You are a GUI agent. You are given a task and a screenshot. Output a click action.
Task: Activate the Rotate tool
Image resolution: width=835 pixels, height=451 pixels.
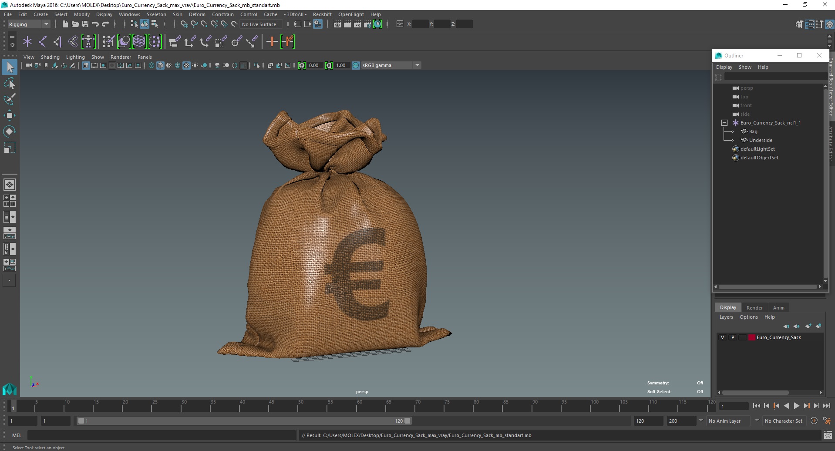(x=10, y=131)
